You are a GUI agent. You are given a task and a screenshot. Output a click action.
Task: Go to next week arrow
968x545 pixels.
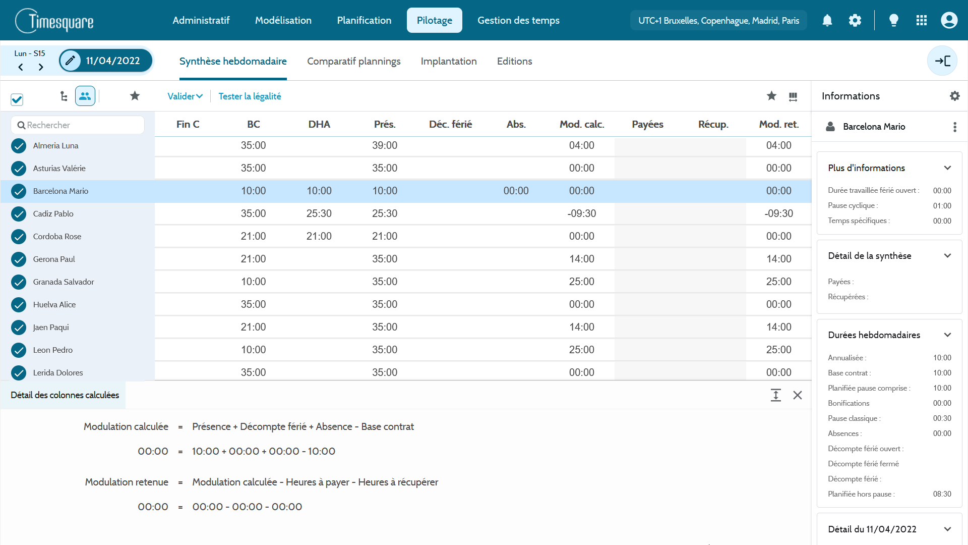click(41, 67)
